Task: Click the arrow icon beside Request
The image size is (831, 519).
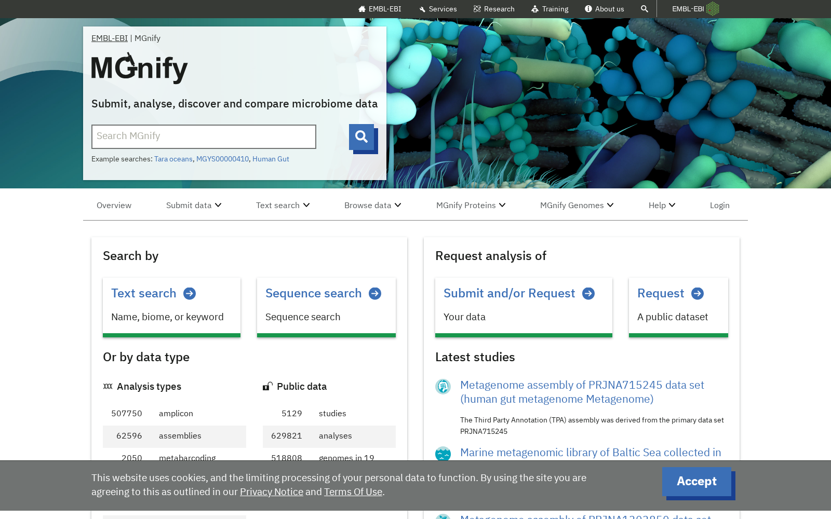Action: coord(698,294)
